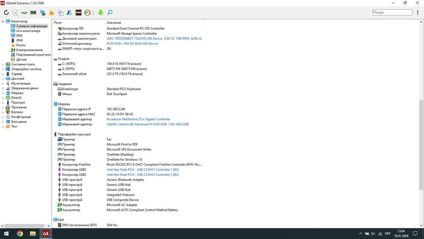
Task: Expand the Збереження даних node
Action: [x=3, y=88]
